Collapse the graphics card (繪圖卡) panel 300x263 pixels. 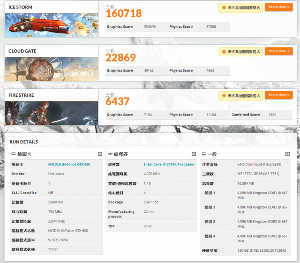100,154
